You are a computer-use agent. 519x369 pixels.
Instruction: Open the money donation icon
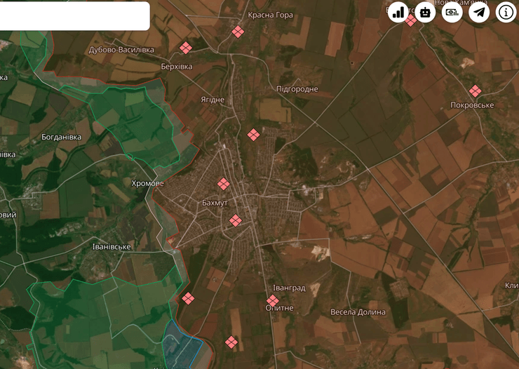click(452, 12)
